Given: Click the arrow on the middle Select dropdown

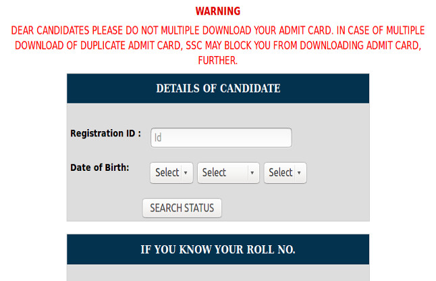Looking at the screenshot, I should point(252,173).
